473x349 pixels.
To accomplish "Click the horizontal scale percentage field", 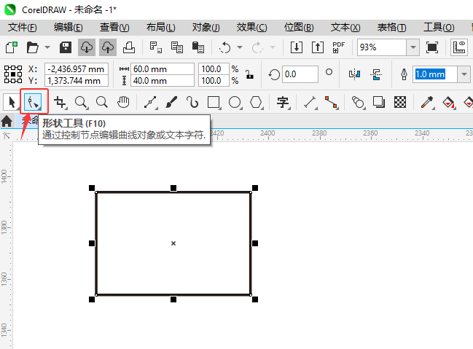I will (214, 69).
